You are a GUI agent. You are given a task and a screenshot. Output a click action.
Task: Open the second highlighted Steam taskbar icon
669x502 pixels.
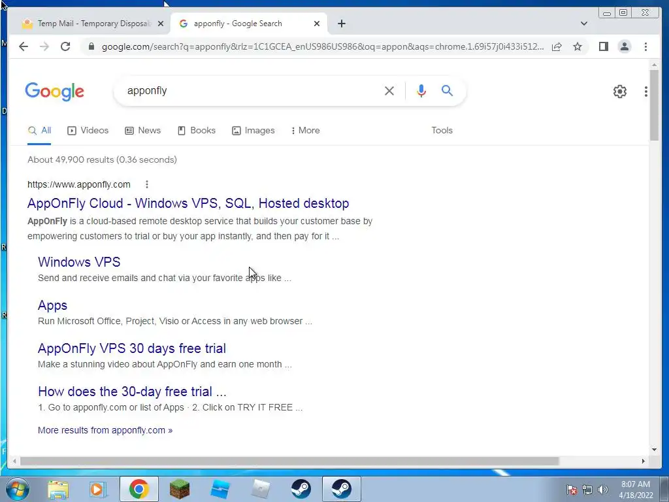(342, 489)
